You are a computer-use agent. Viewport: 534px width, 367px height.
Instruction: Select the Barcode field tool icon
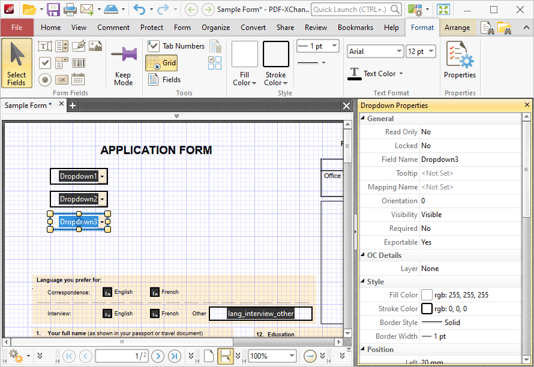[x=79, y=62]
